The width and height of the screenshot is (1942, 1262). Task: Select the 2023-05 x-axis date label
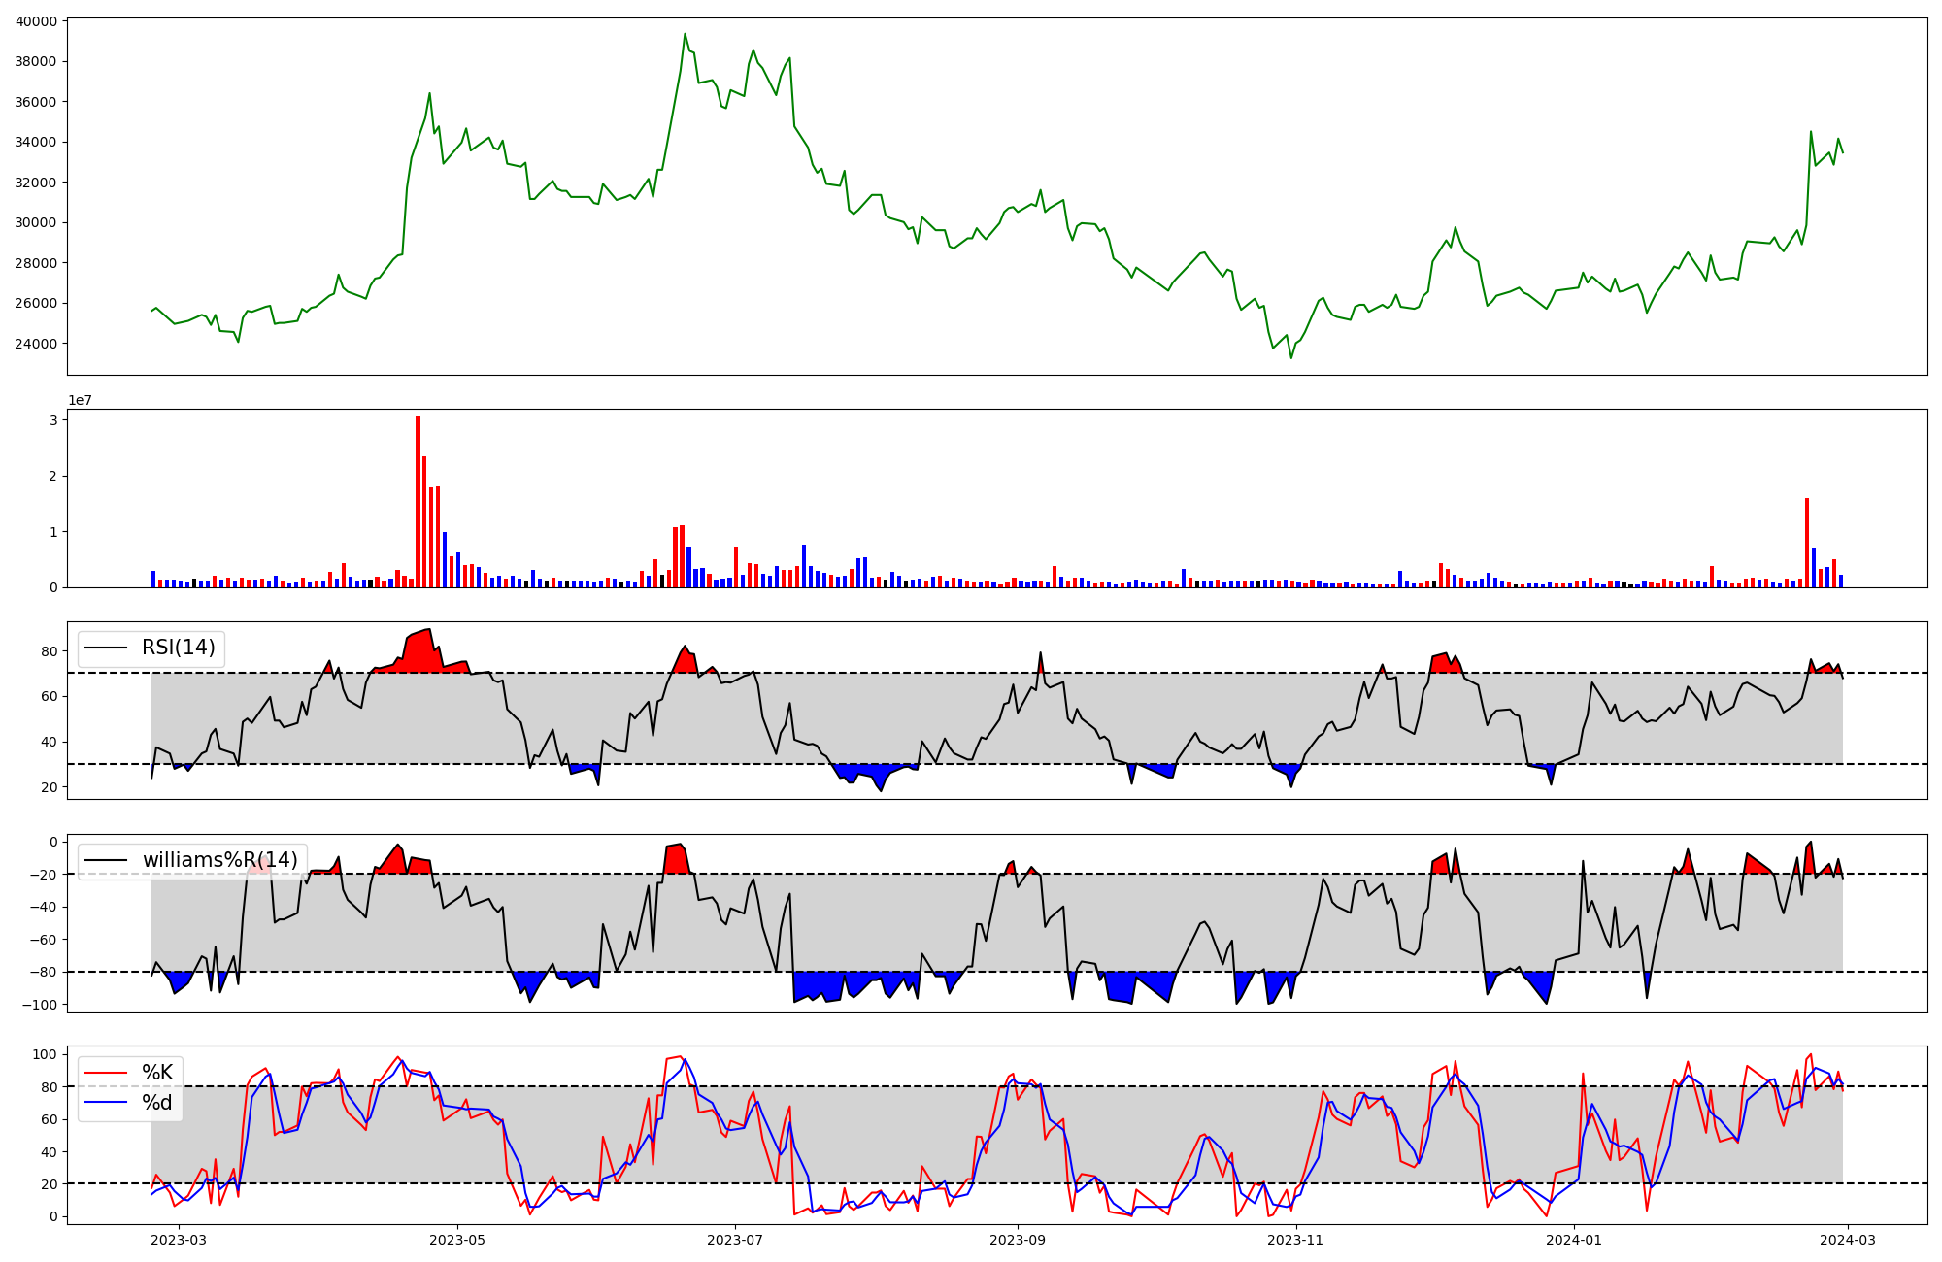click(457, 1240)
